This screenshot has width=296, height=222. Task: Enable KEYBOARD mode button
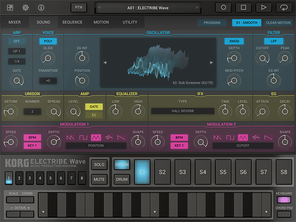coord(284,199)
